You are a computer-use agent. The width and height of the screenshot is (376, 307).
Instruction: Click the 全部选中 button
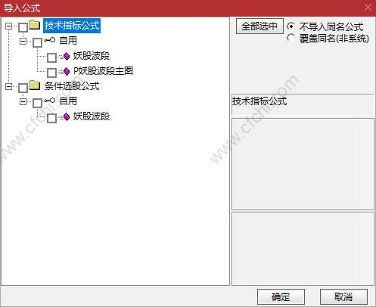(259, 26)
